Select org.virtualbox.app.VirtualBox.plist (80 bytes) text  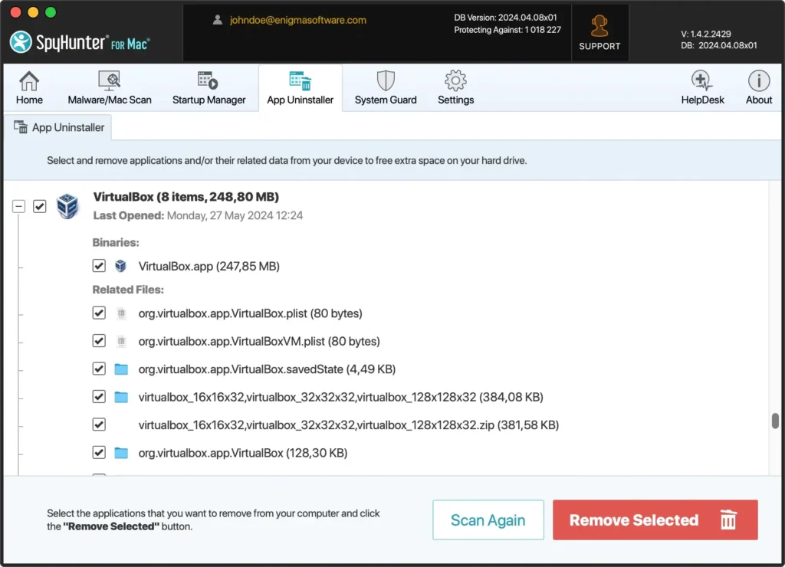(251, 313)
